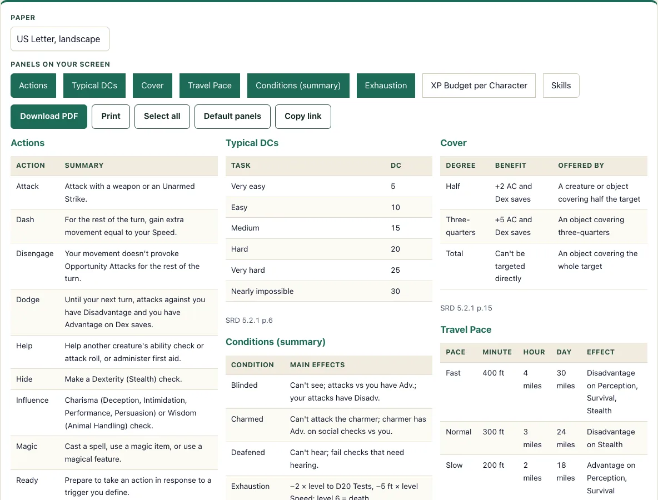658x500 pixels.
Task: Click the Conditions (summary) section heading
Action: click(x=276, y=342)
